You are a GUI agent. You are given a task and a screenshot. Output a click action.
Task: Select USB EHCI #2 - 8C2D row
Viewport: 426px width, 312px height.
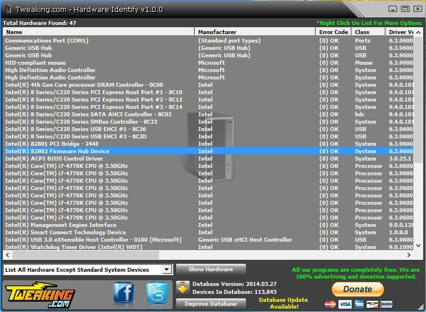point(208,137)
